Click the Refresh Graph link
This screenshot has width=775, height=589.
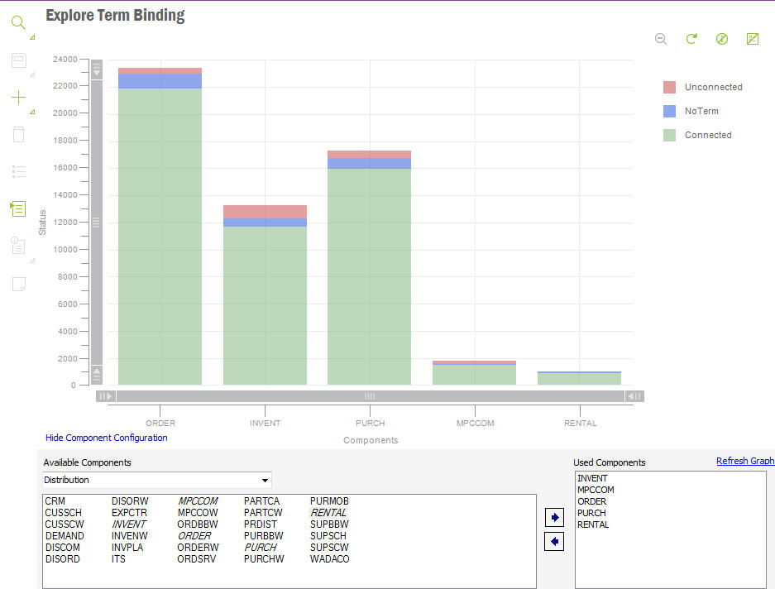point(744,461)
